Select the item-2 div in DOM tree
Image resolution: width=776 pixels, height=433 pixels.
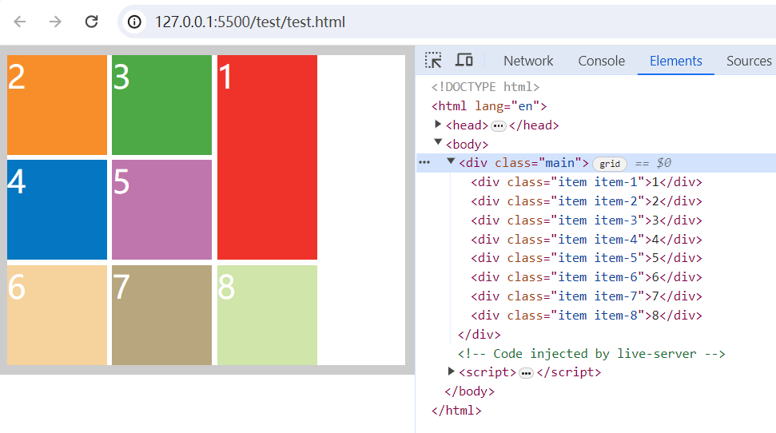(587, 201)
